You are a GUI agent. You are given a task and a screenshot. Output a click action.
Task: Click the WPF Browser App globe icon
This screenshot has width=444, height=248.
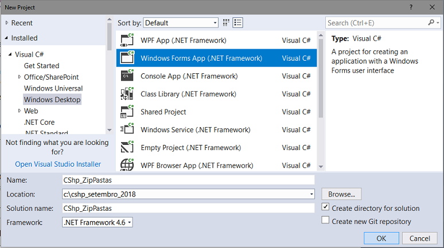point(127,164)
